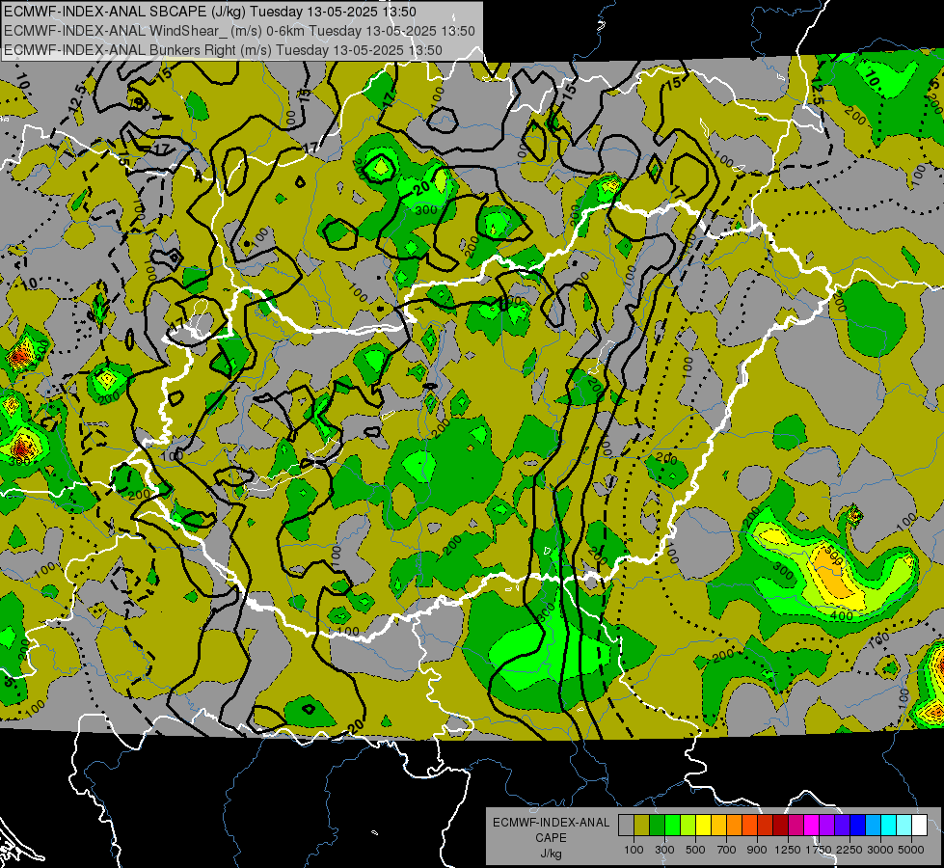Click the 2250 tick label in legend
The width and height of the screenshot is (944, 868).
coord(850,850)
